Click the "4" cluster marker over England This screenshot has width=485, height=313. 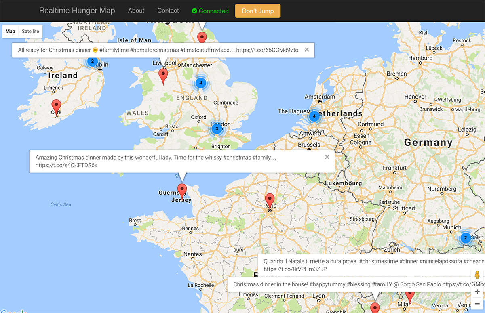coord(200,82)
